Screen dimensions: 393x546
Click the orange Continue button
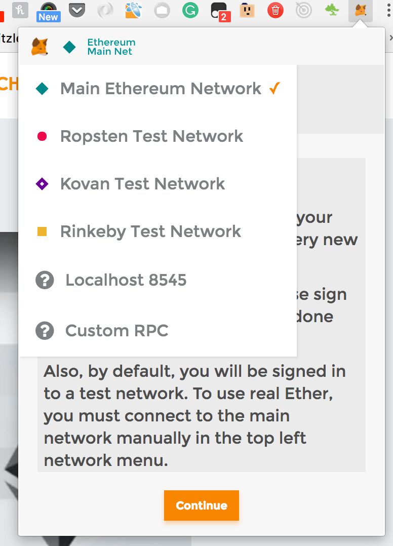(202, 505)
